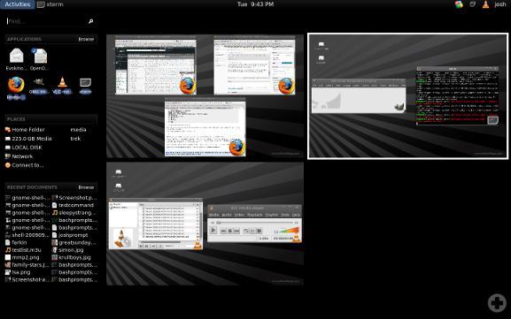The height and width of the screenshot is (319, 511).
Task: Launch the OpenOffice application icon
Action: (x=40, y=56)
